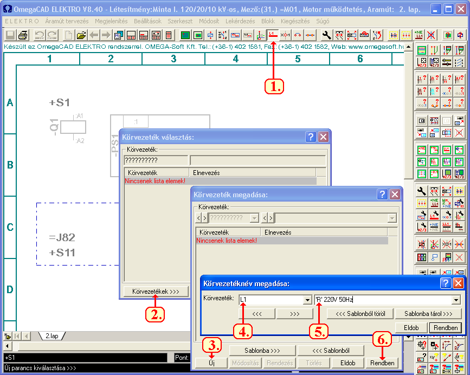
Task: Click the green-framed +NE icon in right palette
Action: 421,150
